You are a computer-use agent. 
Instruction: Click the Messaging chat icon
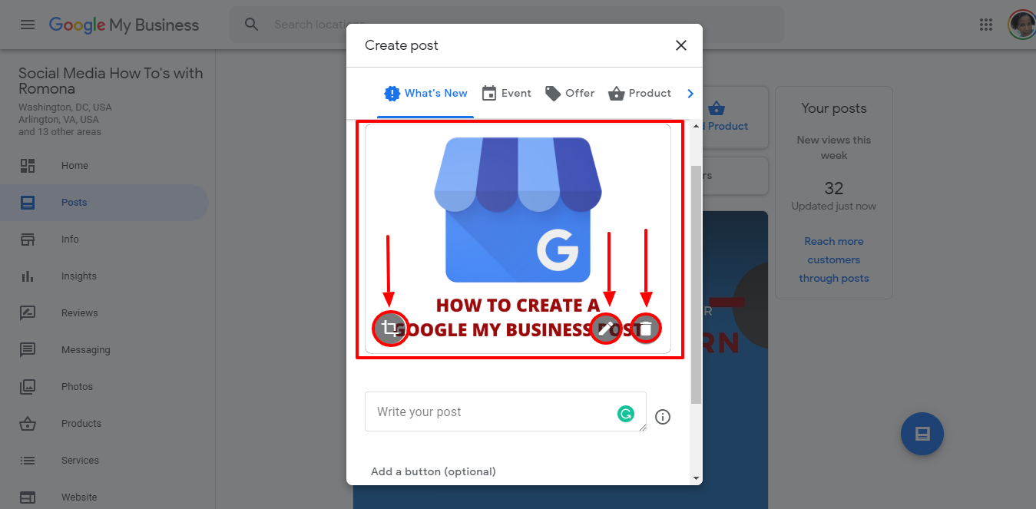click(28, 350)
